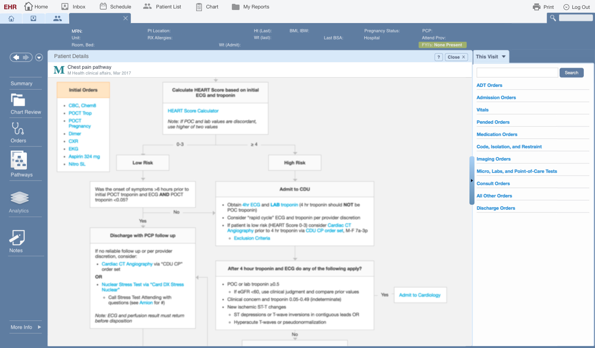
Task: Open Medication Orders link
Action: coord(497,134)
